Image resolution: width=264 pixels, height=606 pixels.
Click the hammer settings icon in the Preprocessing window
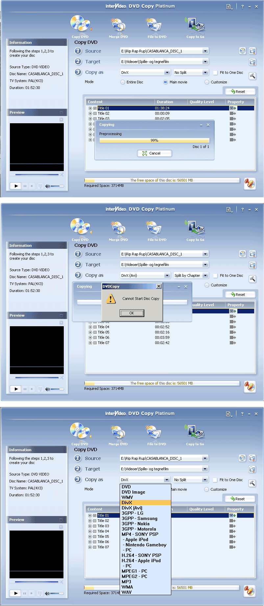click(252, 76)
